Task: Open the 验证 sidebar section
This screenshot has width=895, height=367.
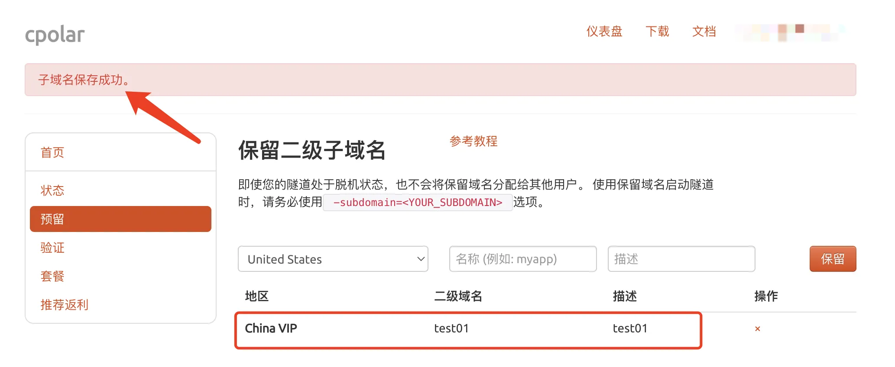Action: [52, 248]
